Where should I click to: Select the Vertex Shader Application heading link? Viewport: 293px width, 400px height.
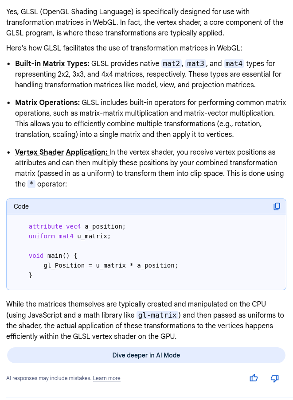(61, 152)
